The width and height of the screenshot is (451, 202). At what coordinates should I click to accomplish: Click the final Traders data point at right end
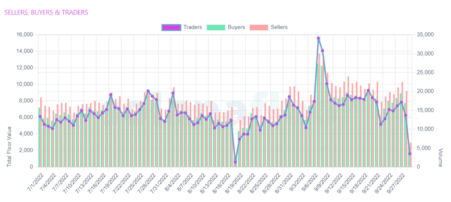(410, 154)
